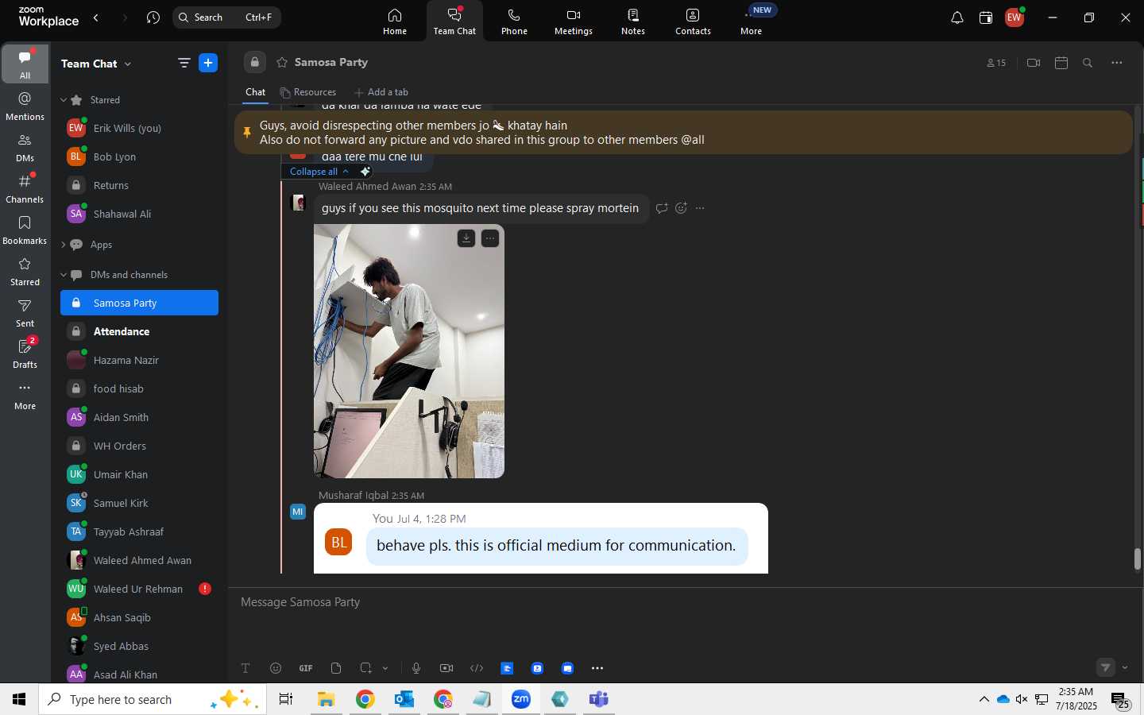Viewport: 1144px width, 715px height.
Task: Click the filter icon beside Team Chat
Action: pyautogui.click(x=184, y=63)
